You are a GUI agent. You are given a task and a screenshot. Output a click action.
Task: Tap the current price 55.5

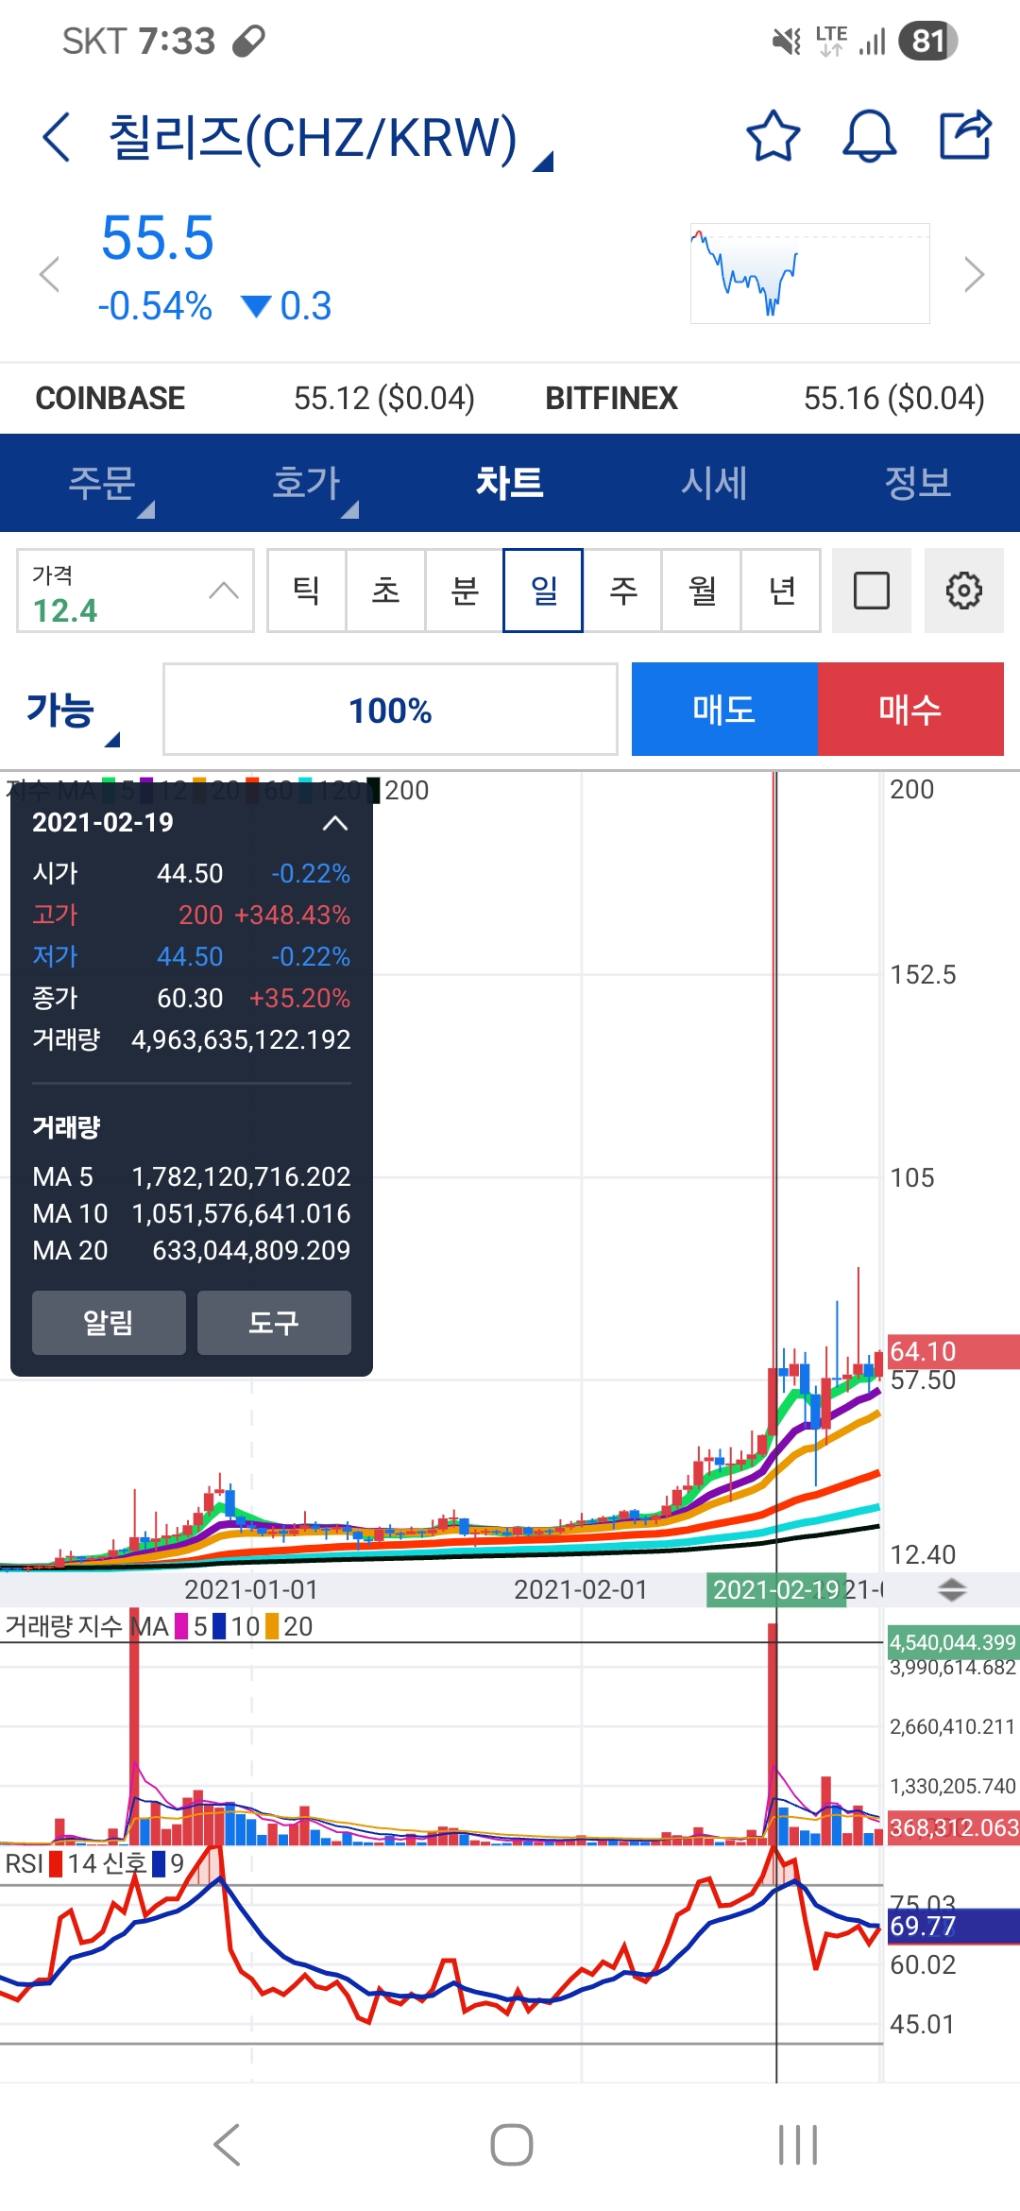coord(158,237)
